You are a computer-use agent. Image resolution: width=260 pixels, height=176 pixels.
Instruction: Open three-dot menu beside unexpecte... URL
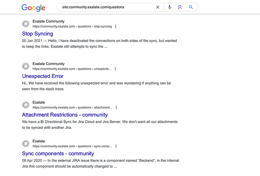115,69
